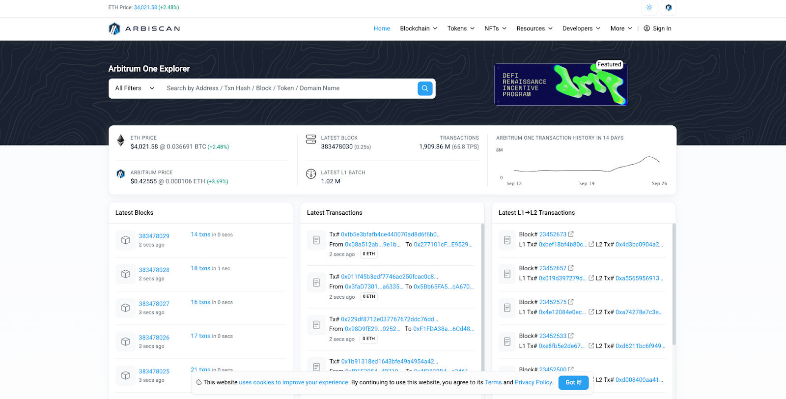Click the Got it! cookie button

point(573,382)
